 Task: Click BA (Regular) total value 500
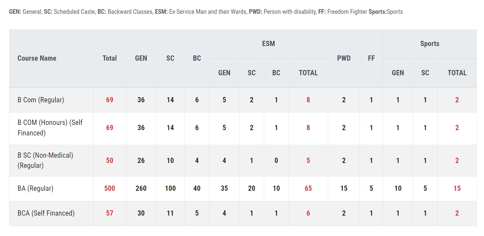point(110,188)
